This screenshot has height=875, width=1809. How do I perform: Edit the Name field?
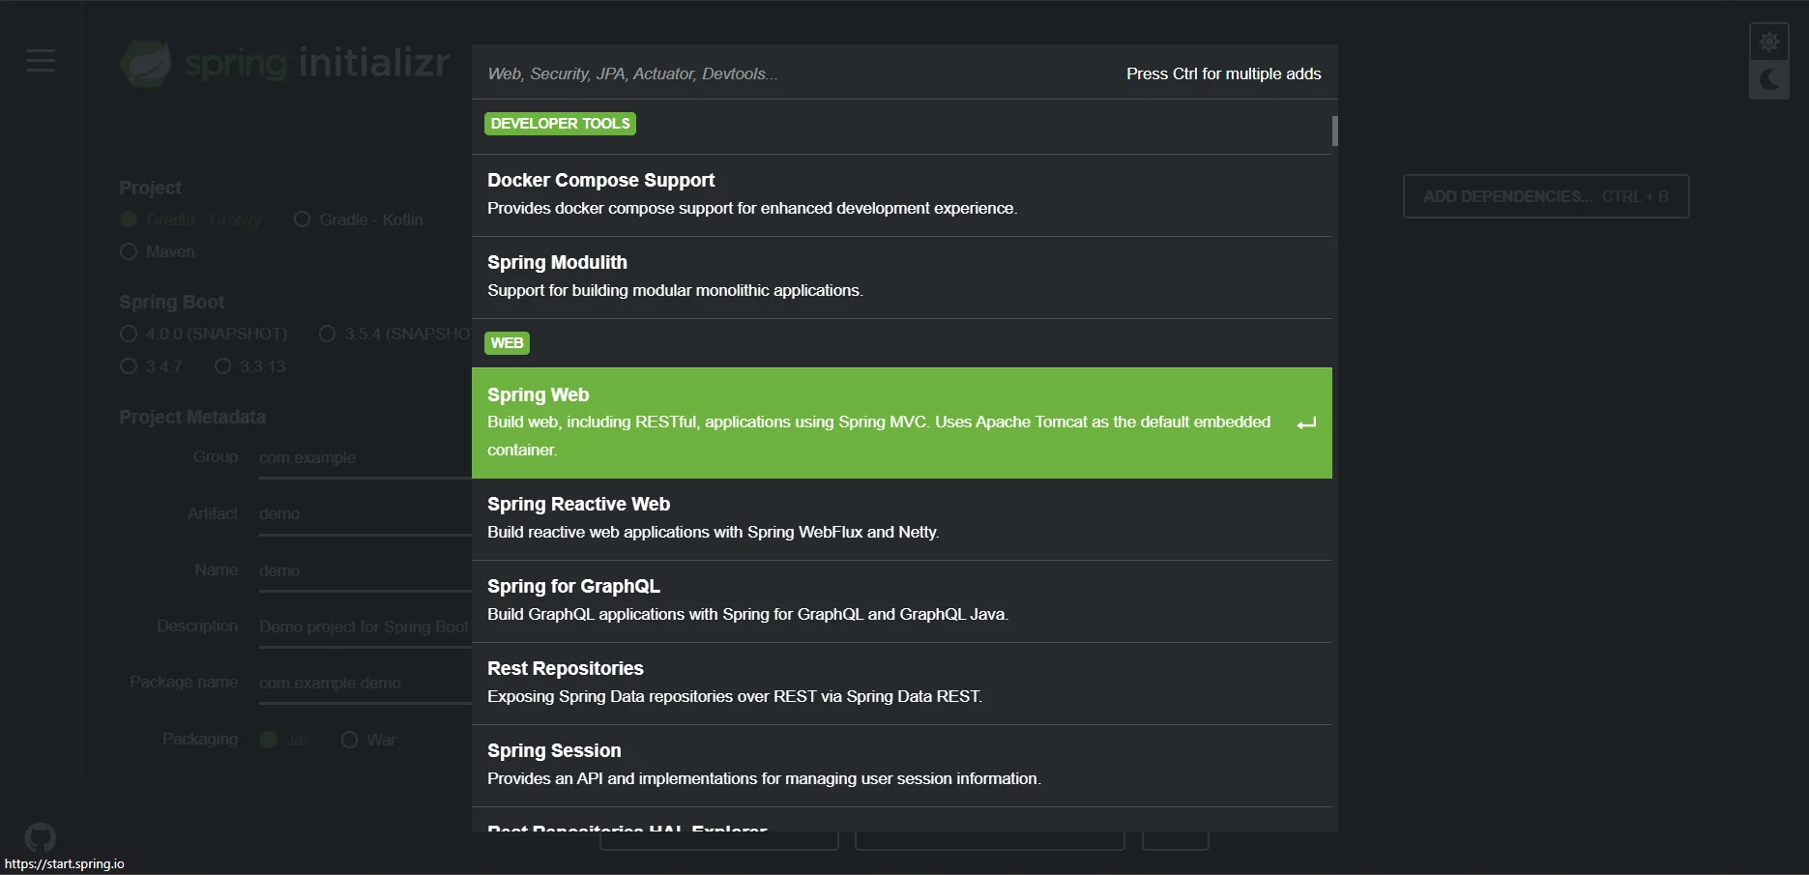click(365, 570)
